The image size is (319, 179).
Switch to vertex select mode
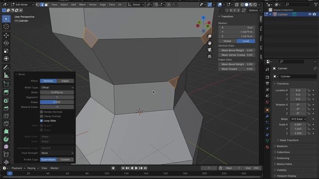point(38,4)
